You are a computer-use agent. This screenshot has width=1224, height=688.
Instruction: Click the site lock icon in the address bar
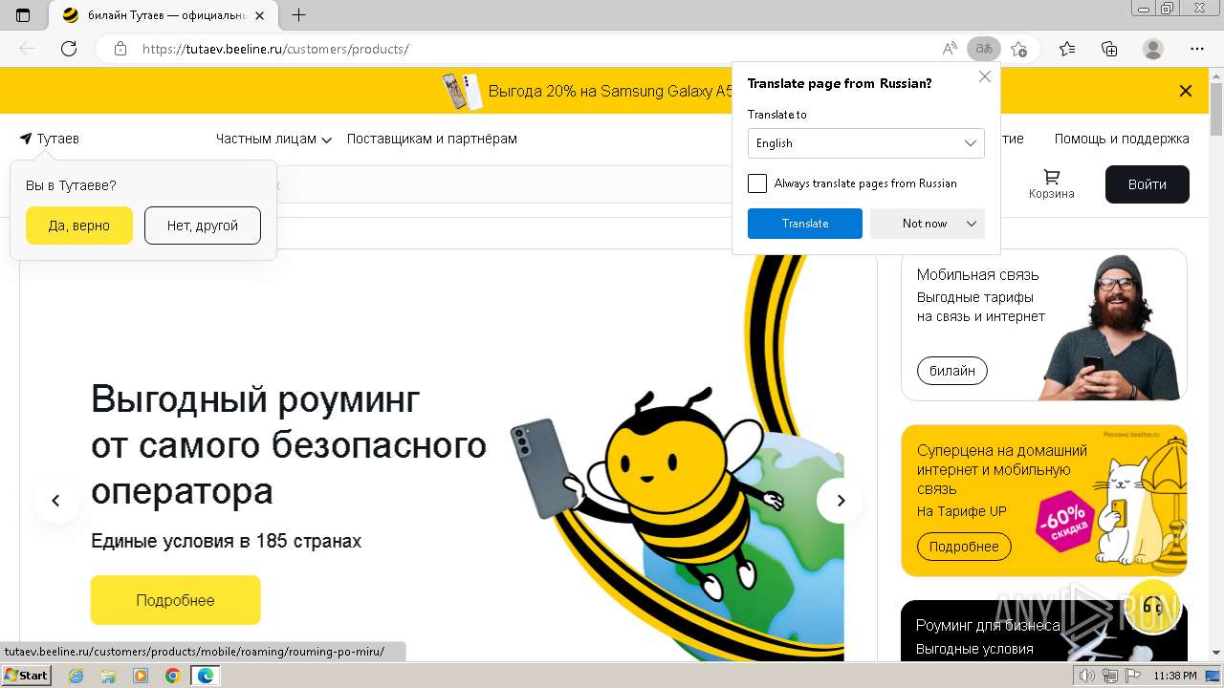120,49
